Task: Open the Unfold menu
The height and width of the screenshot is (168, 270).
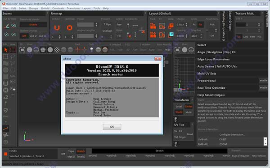Action: pos(45,8)
